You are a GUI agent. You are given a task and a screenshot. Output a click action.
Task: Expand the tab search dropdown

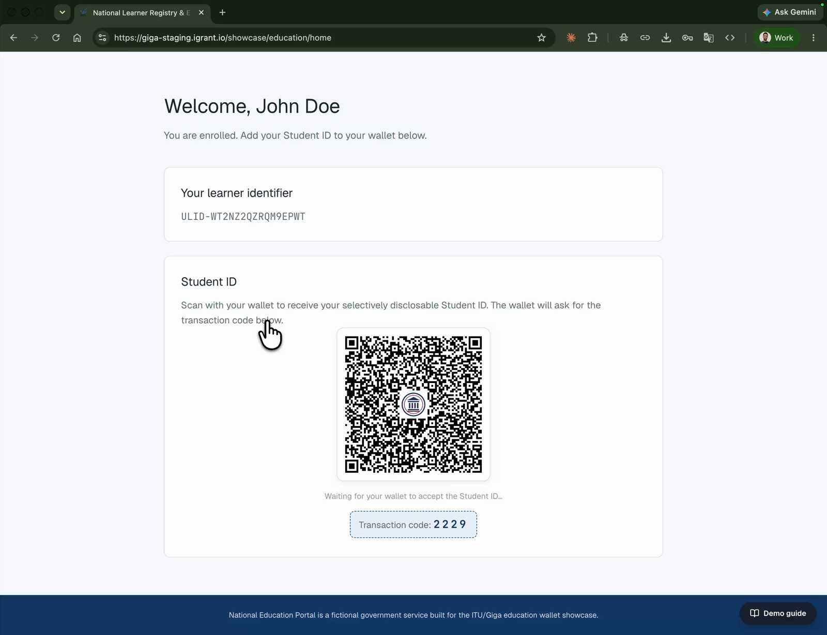point(62,12)
